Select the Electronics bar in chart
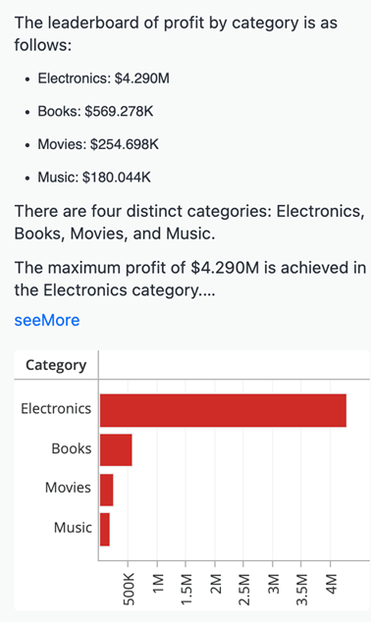Screen dimensions: 371x622 223,410
